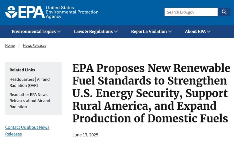Open the Headquarters related link

point(22,79)
